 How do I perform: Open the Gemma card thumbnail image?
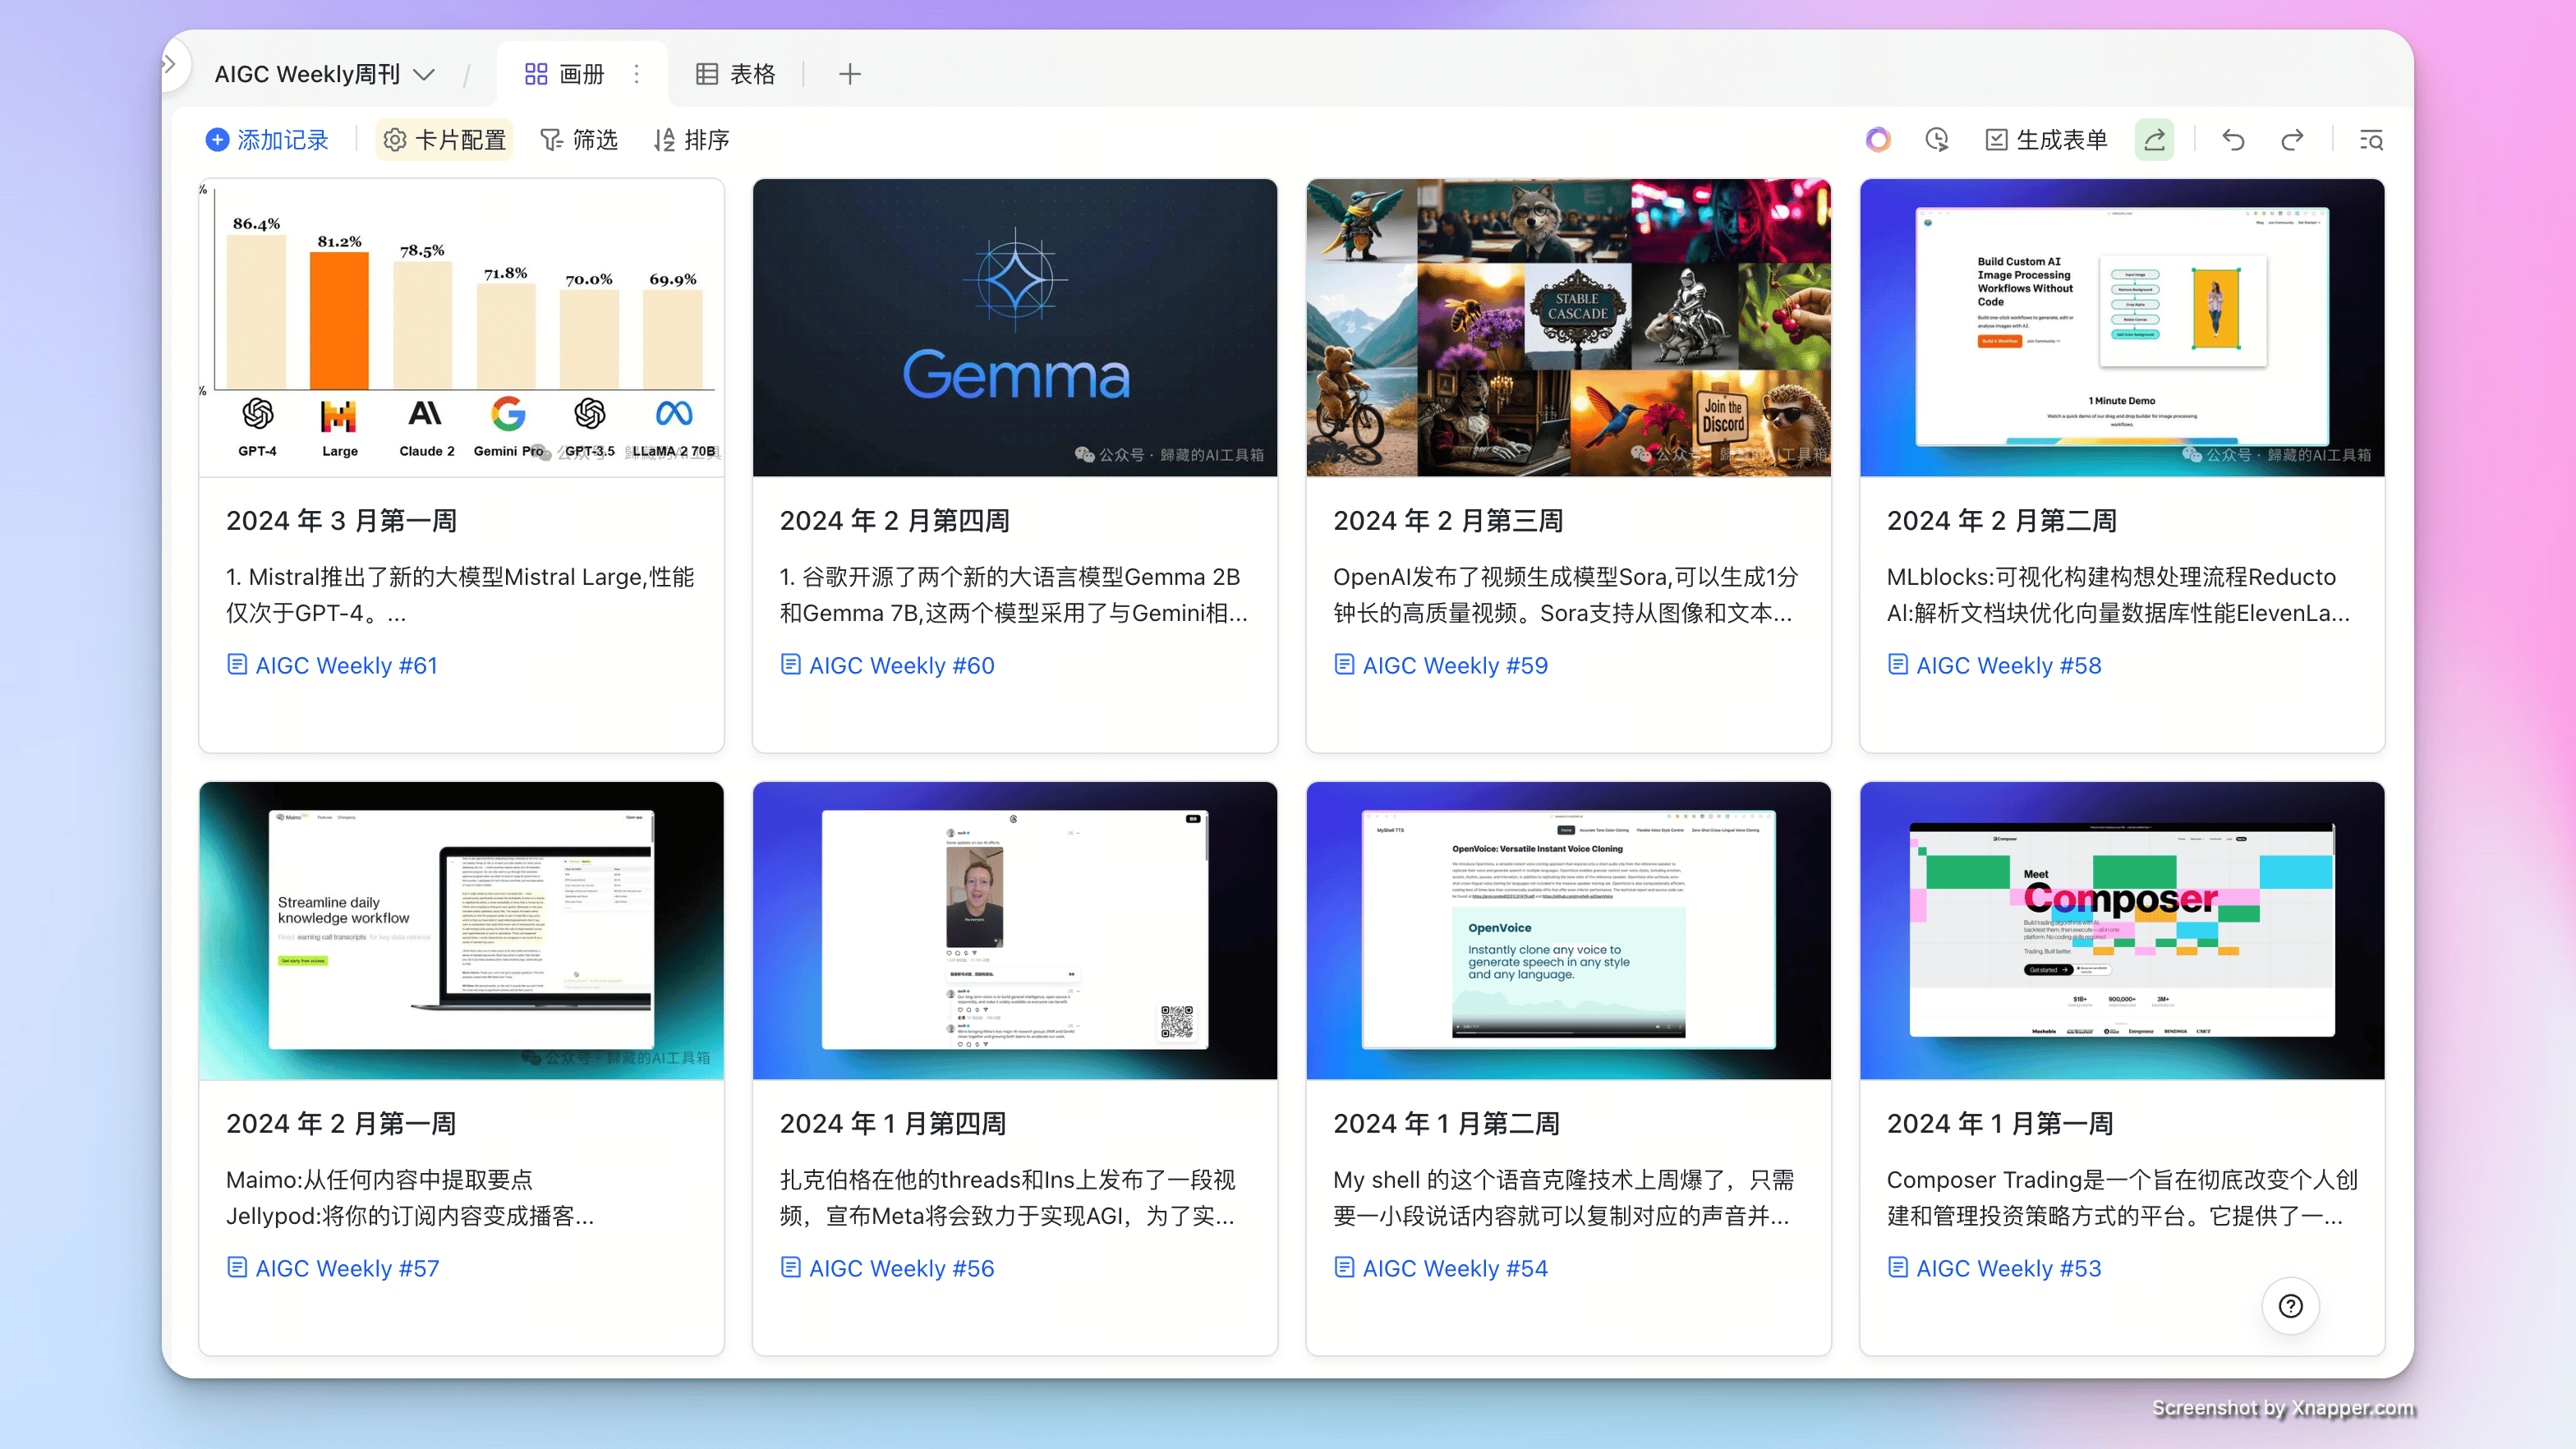click(1015, 328)
